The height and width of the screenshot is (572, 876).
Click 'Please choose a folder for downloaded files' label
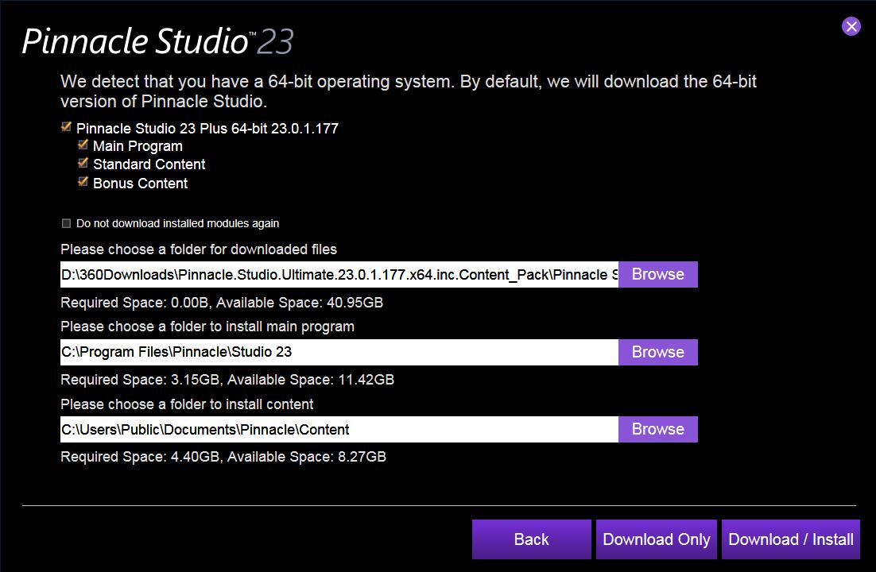coord(199,249)
